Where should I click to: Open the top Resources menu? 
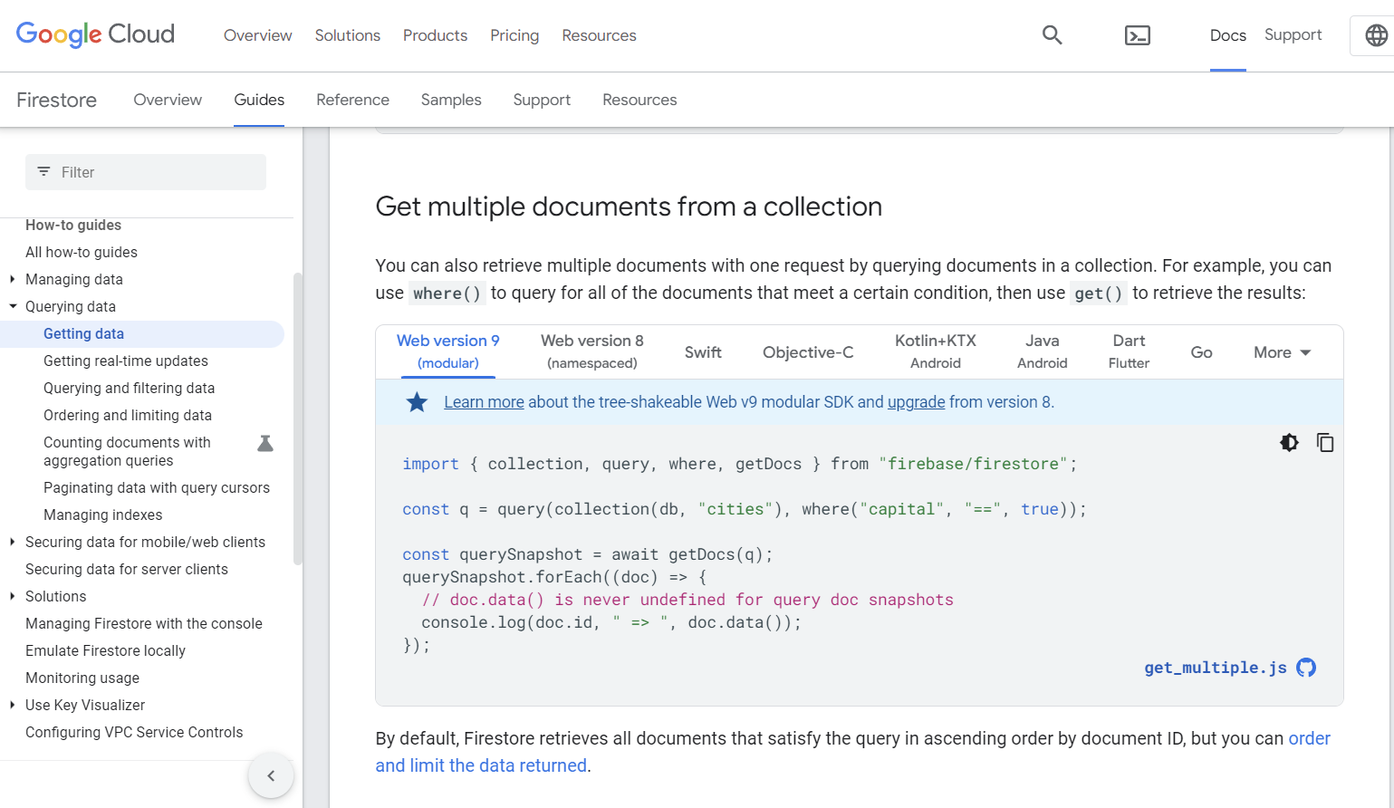pyautogui.click(x=599, y=35)
